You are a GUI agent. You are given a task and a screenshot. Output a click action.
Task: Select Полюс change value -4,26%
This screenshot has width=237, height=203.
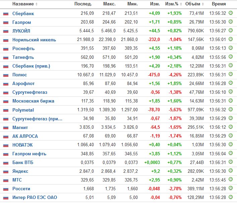[x=175, y=75]
